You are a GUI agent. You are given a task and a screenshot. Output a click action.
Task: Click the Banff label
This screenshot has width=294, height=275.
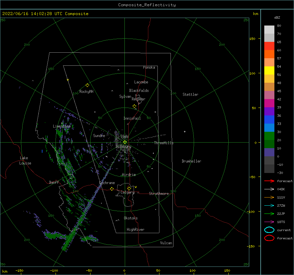[54, 182]
